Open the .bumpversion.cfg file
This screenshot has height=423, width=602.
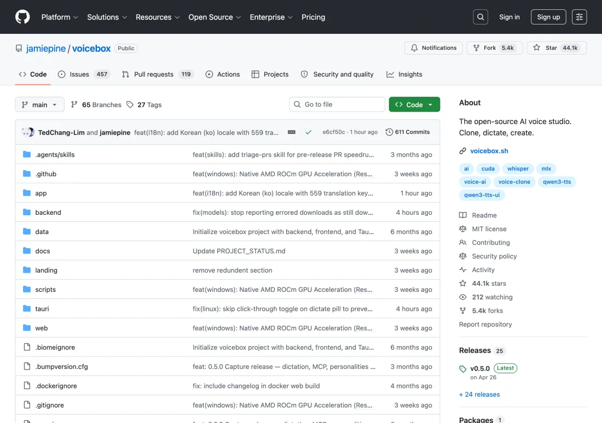click(61, 367)
